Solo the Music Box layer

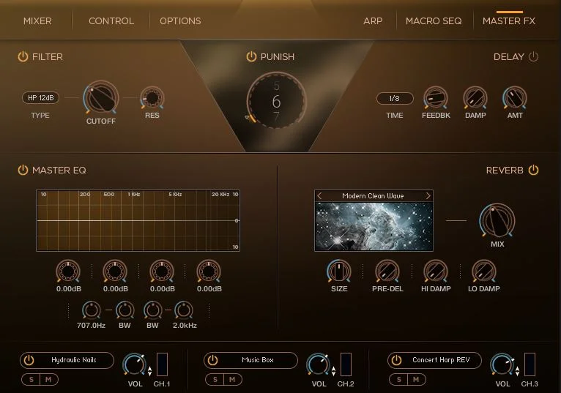[215, 379]
